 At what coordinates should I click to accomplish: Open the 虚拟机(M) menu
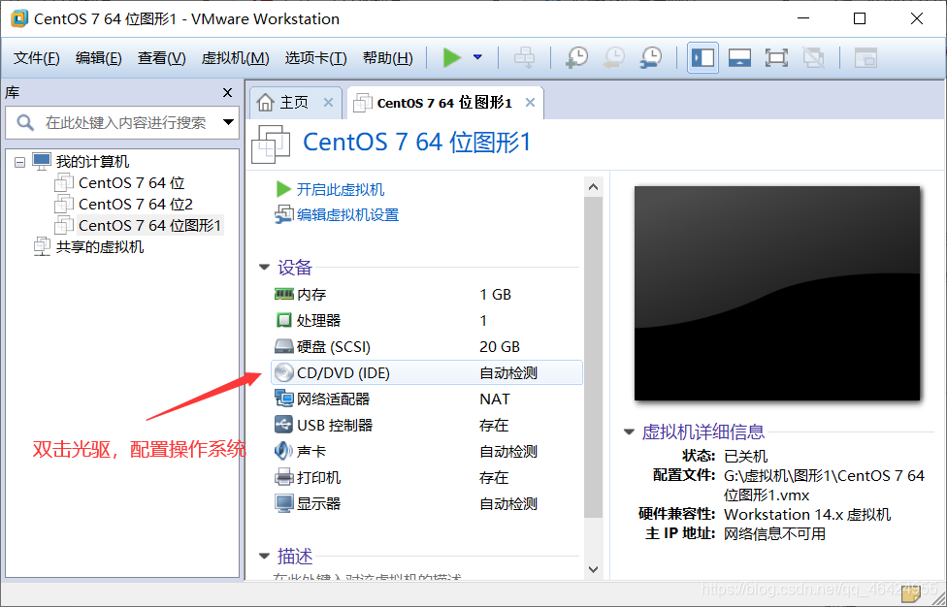[235, 58]
